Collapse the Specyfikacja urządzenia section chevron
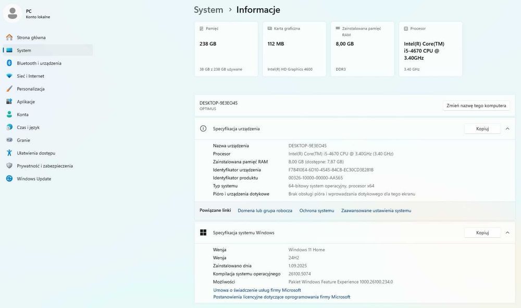521x308 pixels. pyautogui.click(x=507, y=129)
